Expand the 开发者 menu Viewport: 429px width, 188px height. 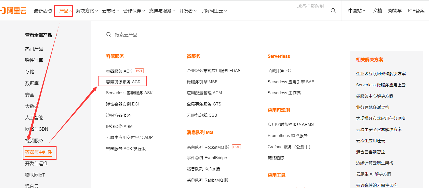click(x=188, y=11)
